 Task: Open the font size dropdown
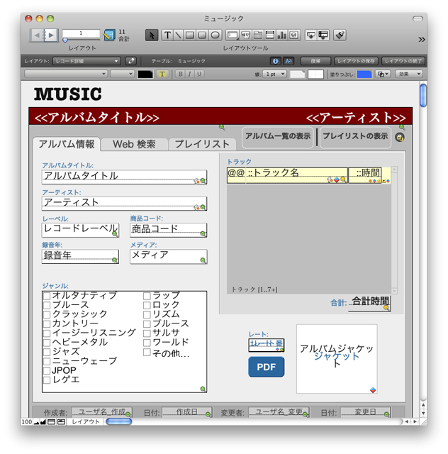pyautogui.click(x=122, y=74)
